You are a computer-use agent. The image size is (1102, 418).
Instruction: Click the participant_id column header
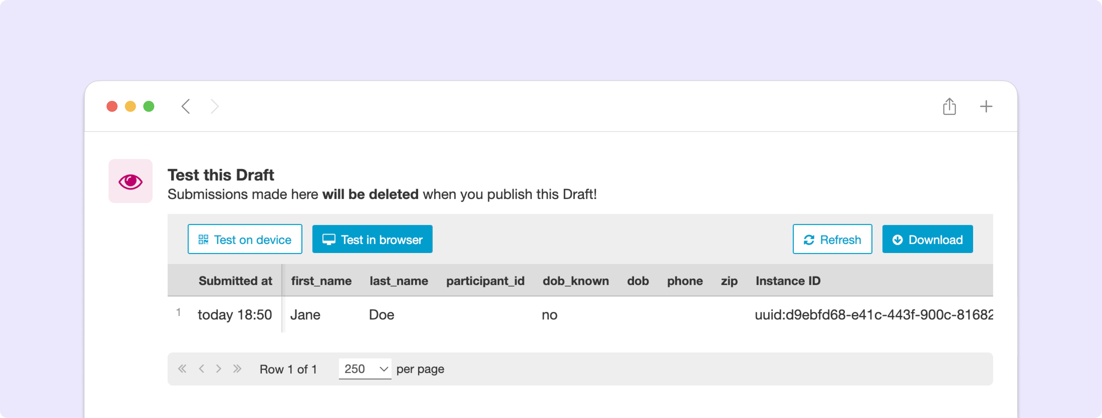pyautogui.click(x=485, y=280)
